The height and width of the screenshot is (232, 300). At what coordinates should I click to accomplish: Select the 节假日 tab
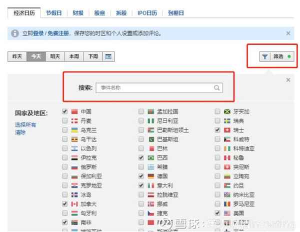(x=54, y=13)
